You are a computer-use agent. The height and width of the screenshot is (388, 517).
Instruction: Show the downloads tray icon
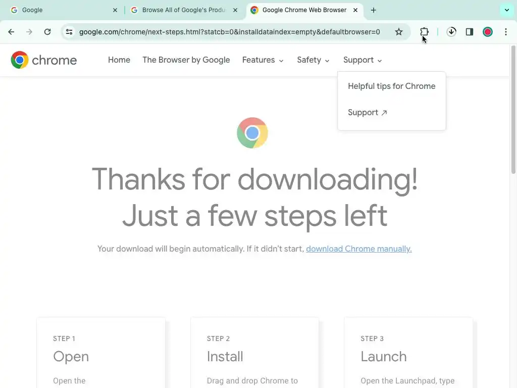pyautogui.click(x=451, y=32)
